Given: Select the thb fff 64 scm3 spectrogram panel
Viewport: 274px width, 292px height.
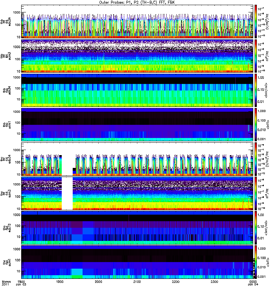Looking at the screenshot, I should pyautogui.click(x=137, y=56).
